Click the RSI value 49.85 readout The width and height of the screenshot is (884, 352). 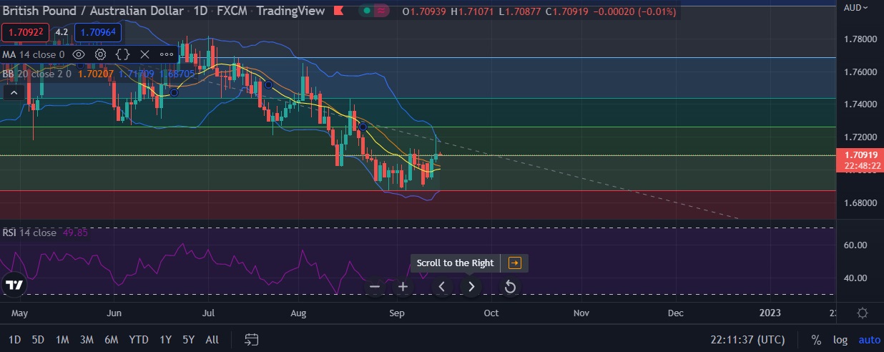[x=74, y=233]
